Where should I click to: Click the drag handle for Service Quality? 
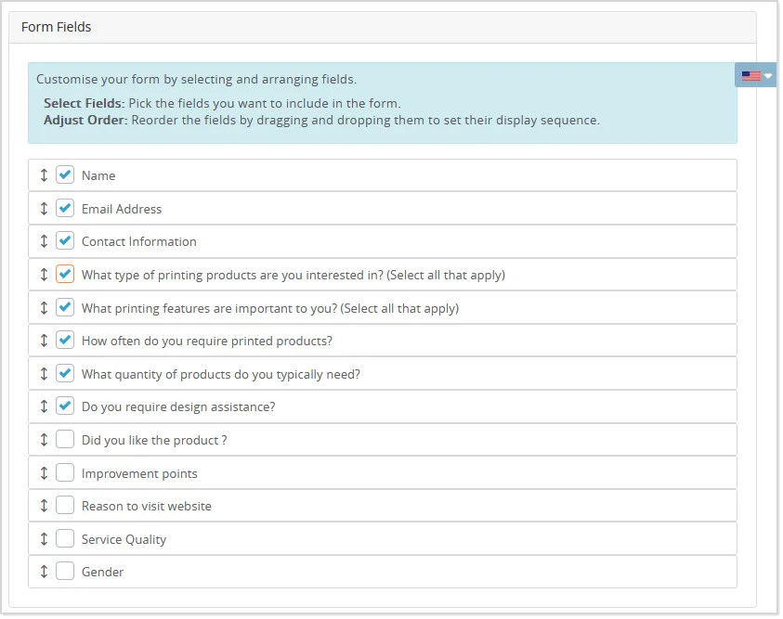[x=44, y=538]
